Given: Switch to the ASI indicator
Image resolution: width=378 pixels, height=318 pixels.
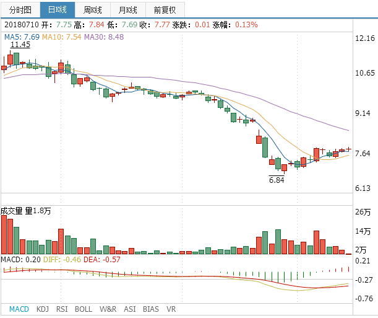Looking at the screenshot, I should [130, 309].
